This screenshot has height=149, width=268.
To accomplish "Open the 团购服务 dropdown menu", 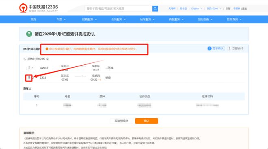I will click(89, 19).
